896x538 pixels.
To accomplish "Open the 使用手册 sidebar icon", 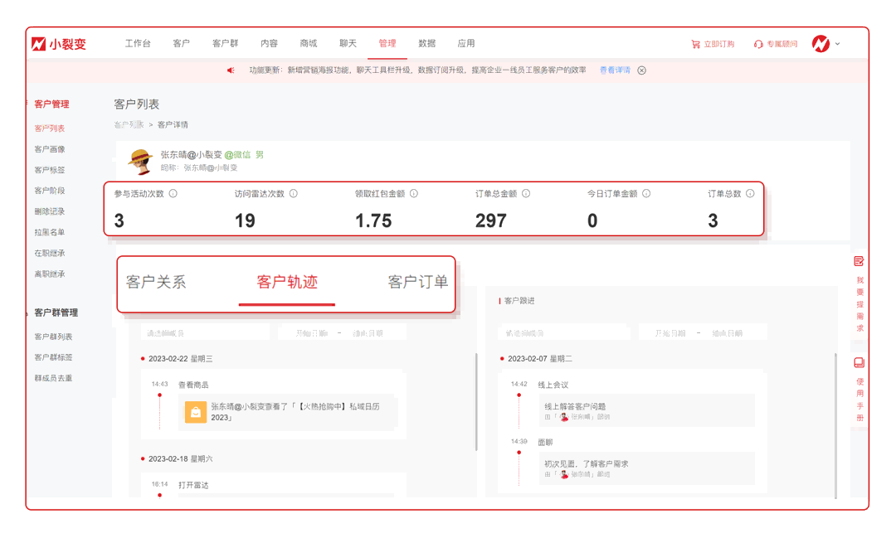I will [x=859, y=363].
